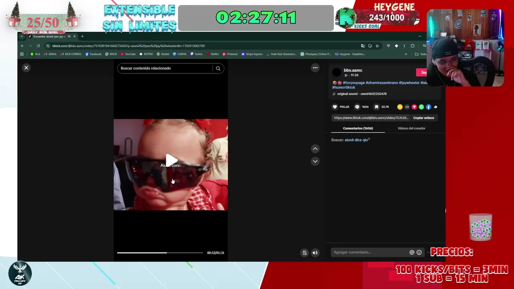
Task: Click the #humortiktok hashtag
Action: click(x=344, y=88)
